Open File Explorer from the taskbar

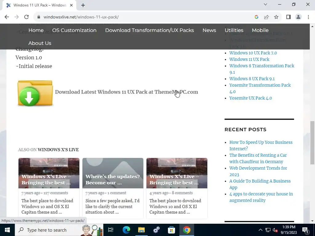(x=142, y=230)
